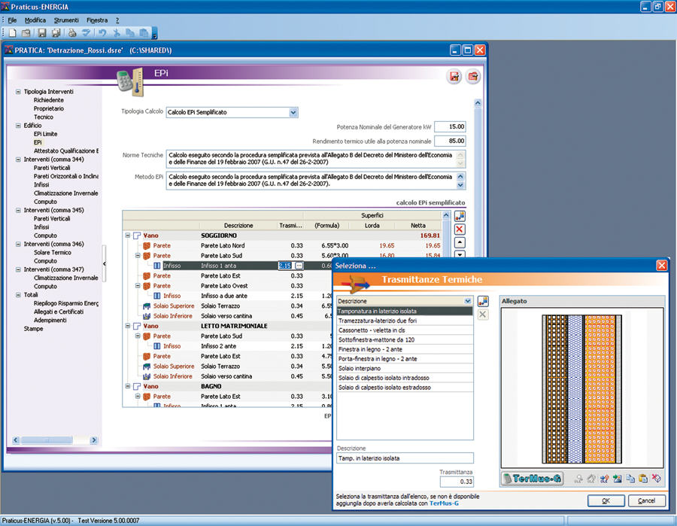This screenshot has height=526, width=677.
Task: Select 'Finestra in legno - 2 ante' in the list
Action: [405, 349]
